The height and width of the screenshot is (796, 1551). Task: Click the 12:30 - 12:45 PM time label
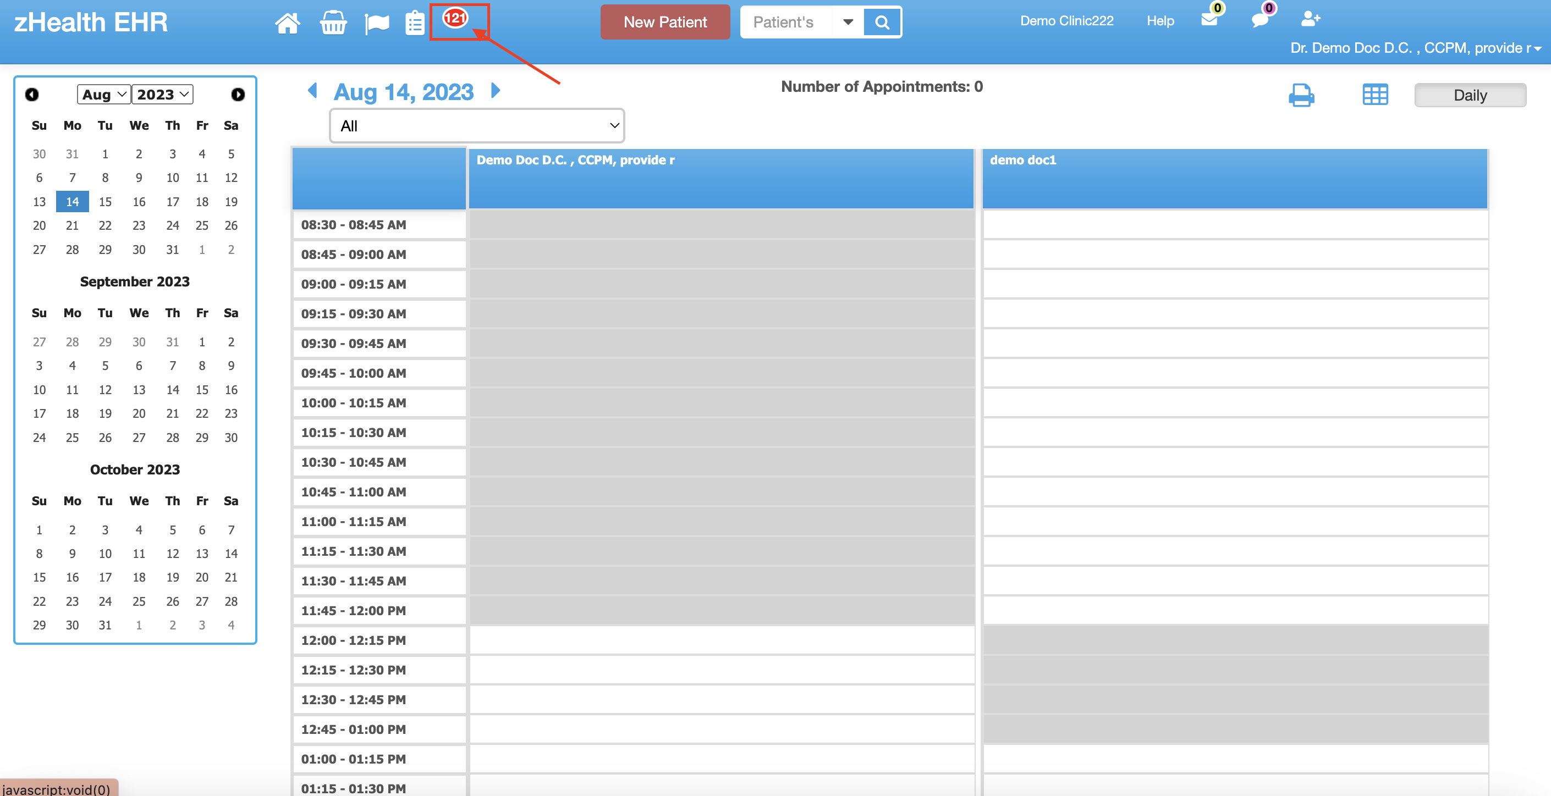[x=354, y=699]
